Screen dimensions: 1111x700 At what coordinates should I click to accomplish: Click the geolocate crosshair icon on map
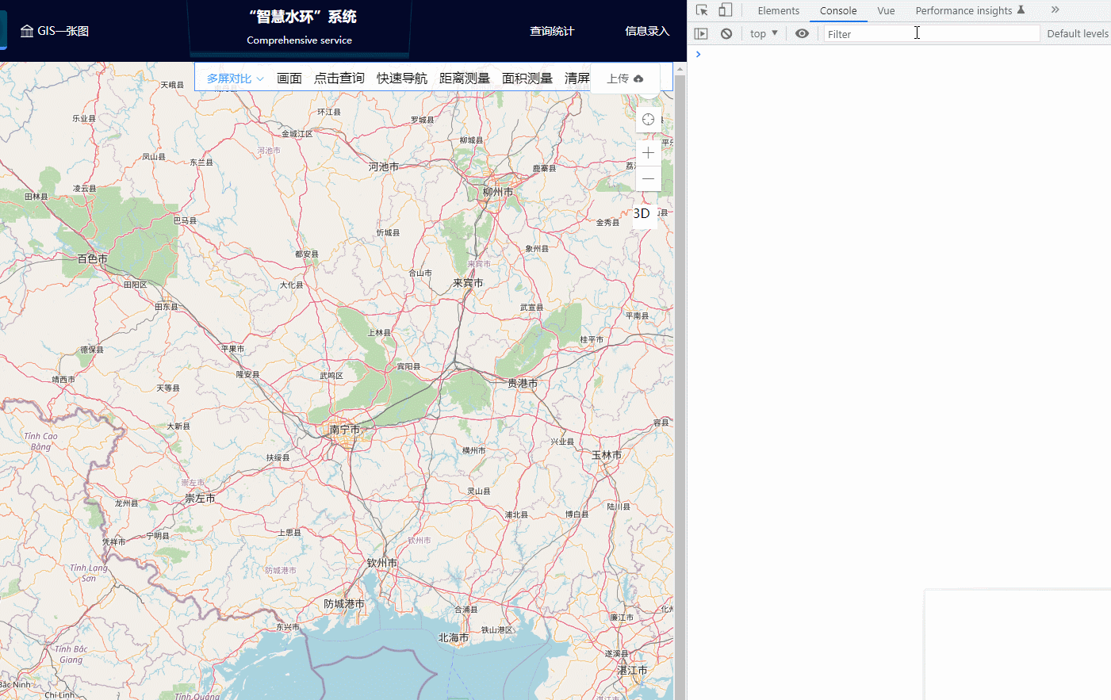click(x=648, y=119)
